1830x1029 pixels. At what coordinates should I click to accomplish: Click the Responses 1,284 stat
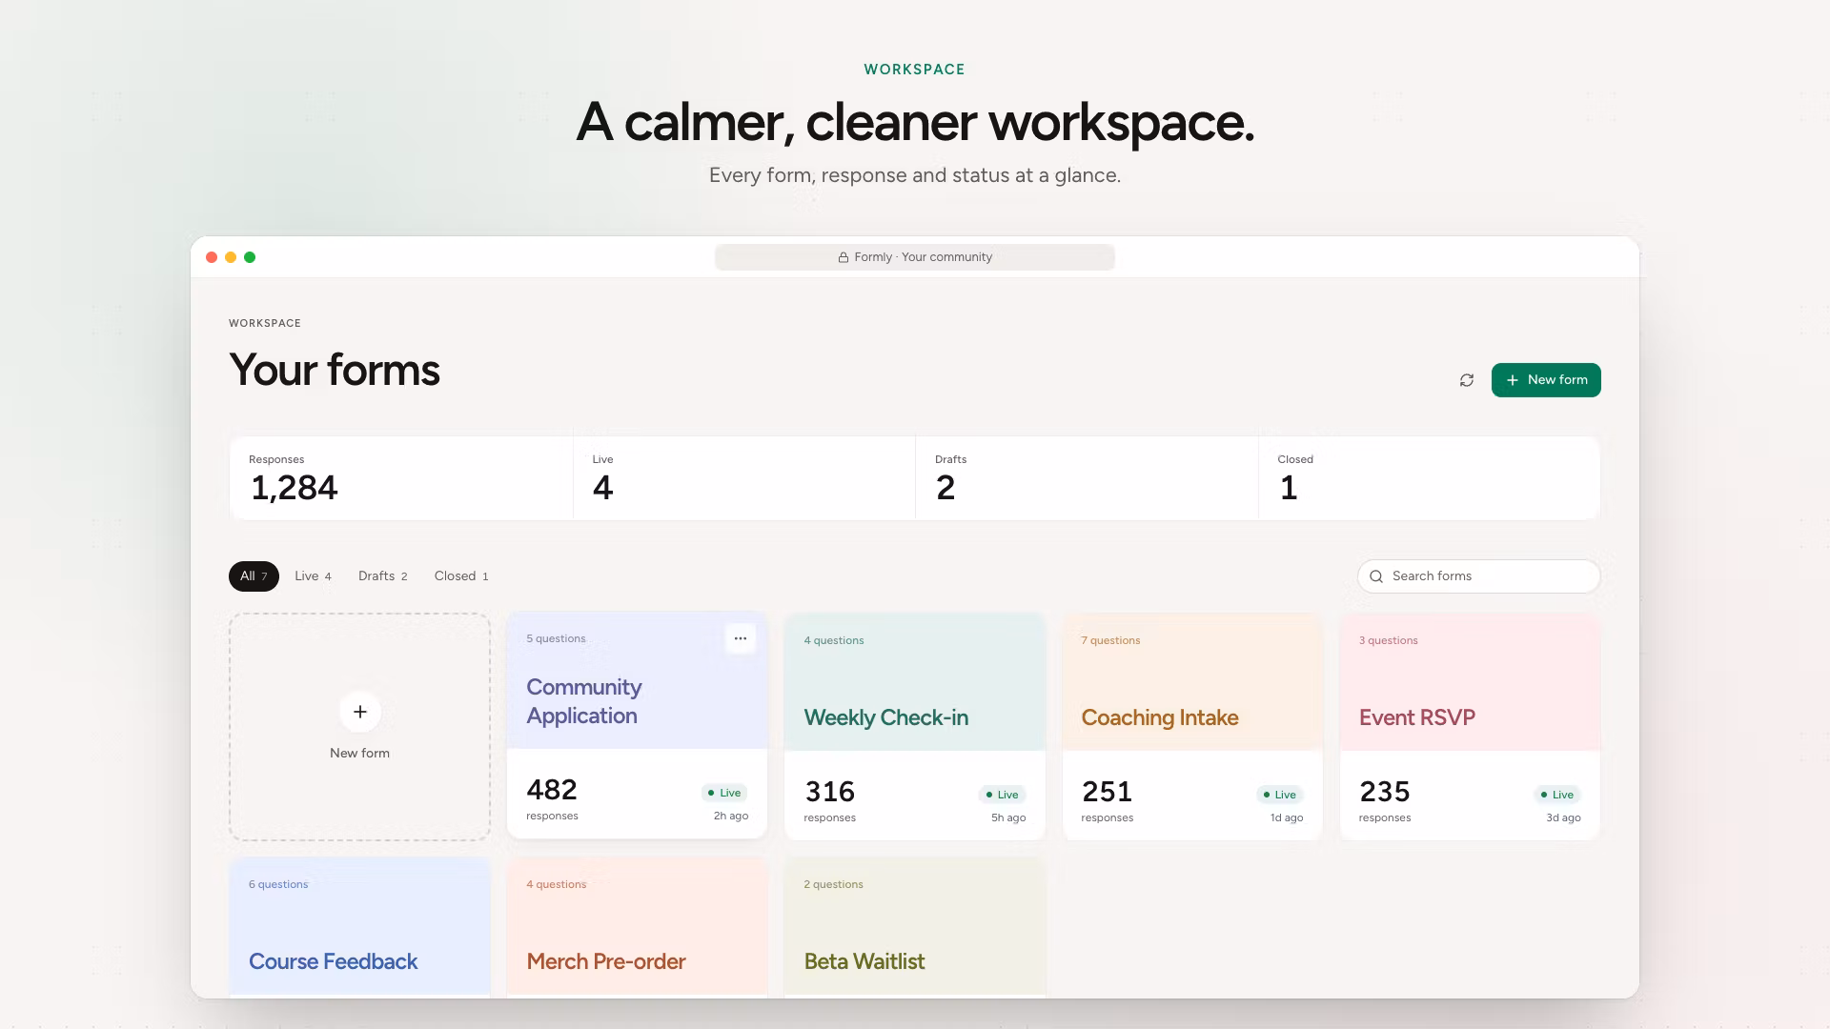tap(401, 478)
